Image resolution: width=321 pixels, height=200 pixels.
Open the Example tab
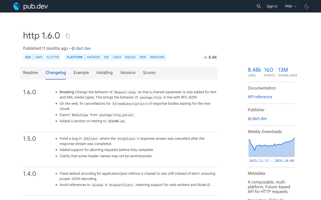tap(81, 73)
